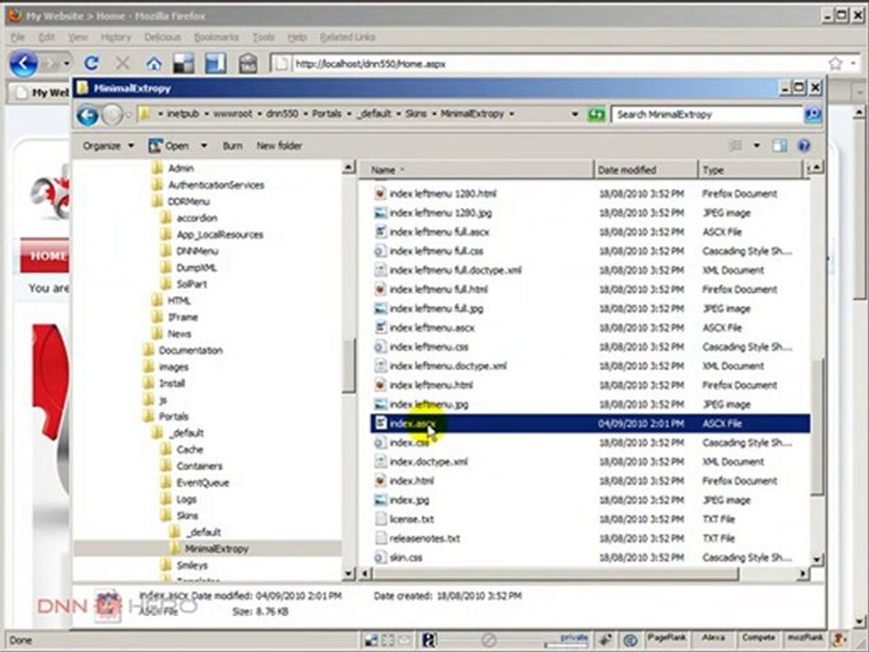Click Open button in Explorer toolbar
Screen dimensions: 869x652
169,146
